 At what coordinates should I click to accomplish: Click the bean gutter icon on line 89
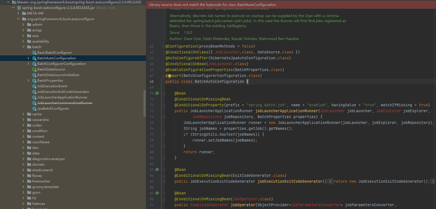pyautogui.click(x=157, y=193)
